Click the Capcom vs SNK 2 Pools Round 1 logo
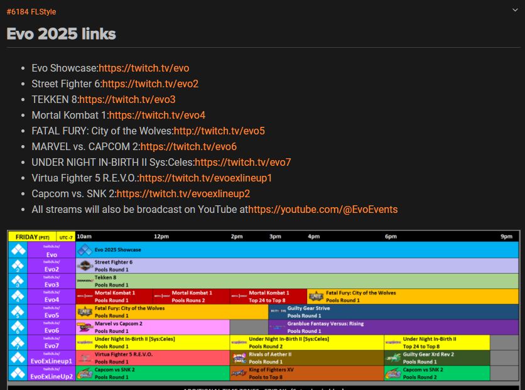Viewport: 525px width, 390px height. [x=85, y=373]
